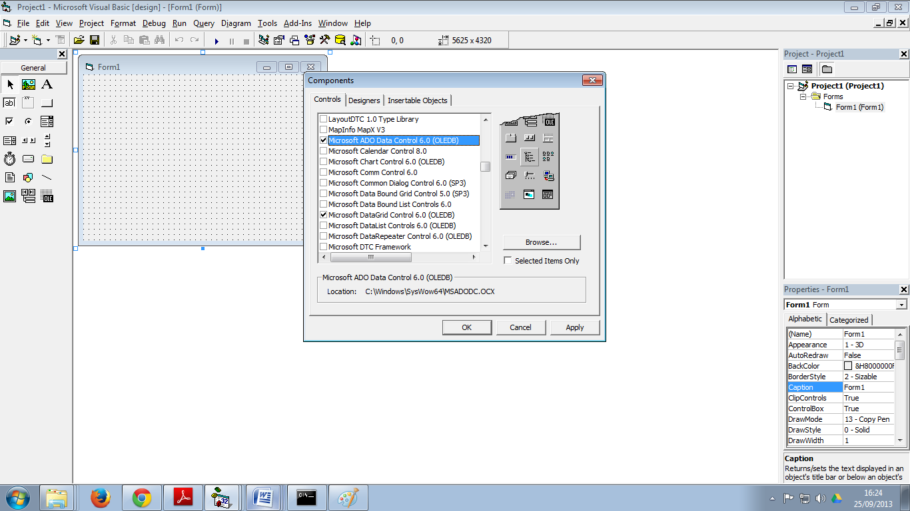The width and height of the screenshot is (910, 511).
Task: Uncheck Microsoft ADO Data Control 6.0 (OLEDB)
Action: tap(324, 140)
